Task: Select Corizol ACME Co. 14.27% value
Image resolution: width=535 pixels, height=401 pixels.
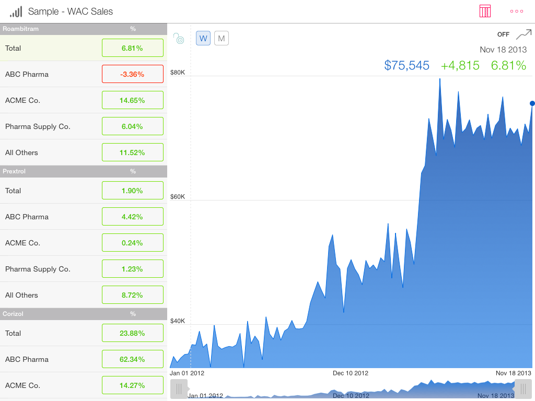Action: click(133, 385)
